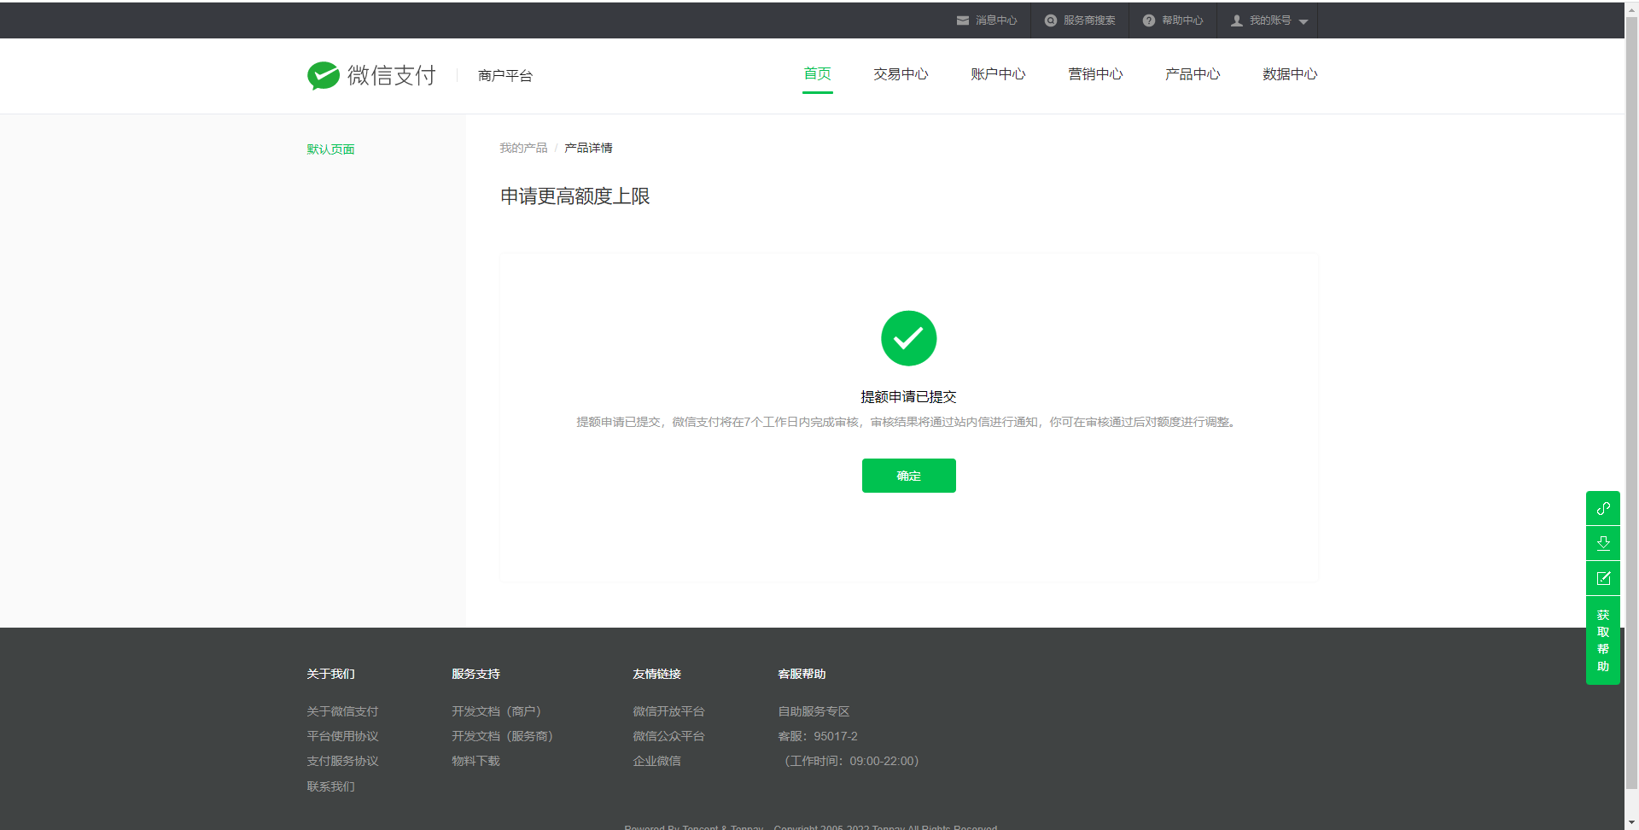The image size is (1639, 830).
Task: Open 微信公众平台 footer link
Action: (x=668, y=736)
